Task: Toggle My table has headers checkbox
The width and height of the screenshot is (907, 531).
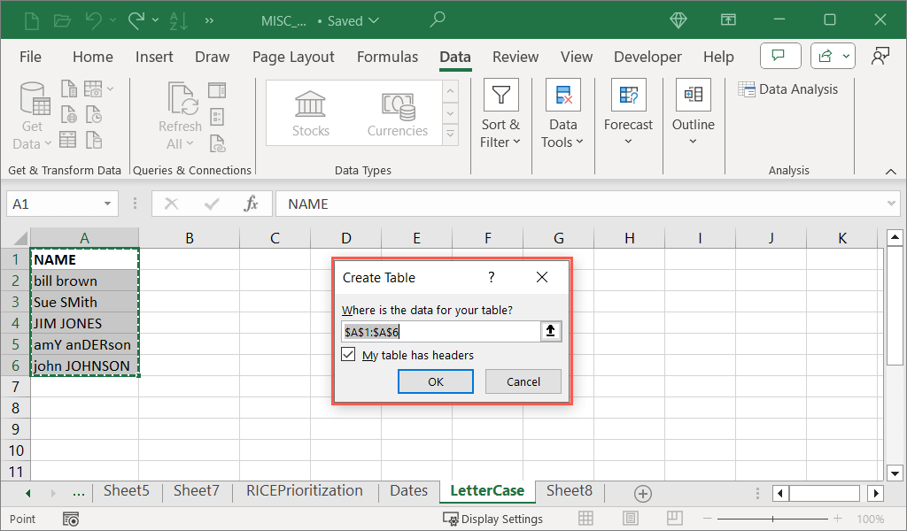Action: (349, 355)
